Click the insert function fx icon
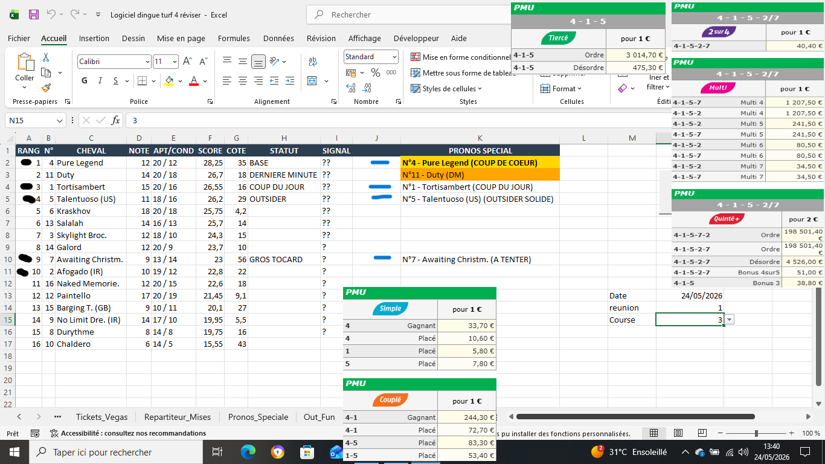Viewport: 825px width, 464px height. 115,120
